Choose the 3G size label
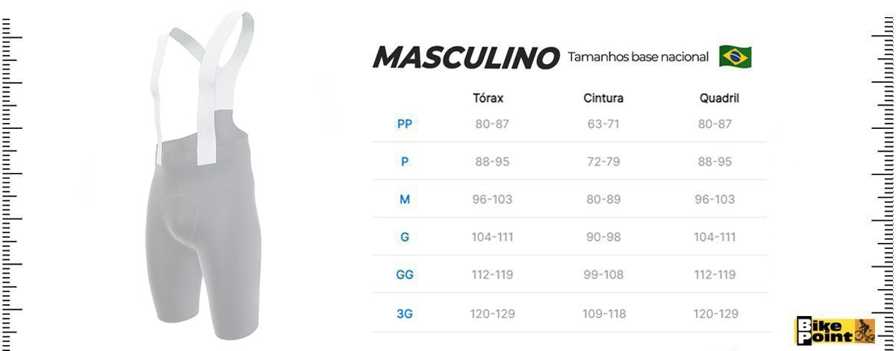Image resolution: width=896 pixels, height=351 pixels. pos(404,314)
